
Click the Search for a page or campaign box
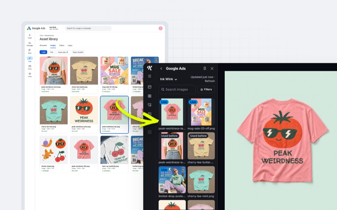point(88,28)
